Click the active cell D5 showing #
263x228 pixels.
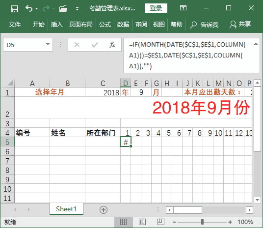pyautogui.click(x=126, y=142)
